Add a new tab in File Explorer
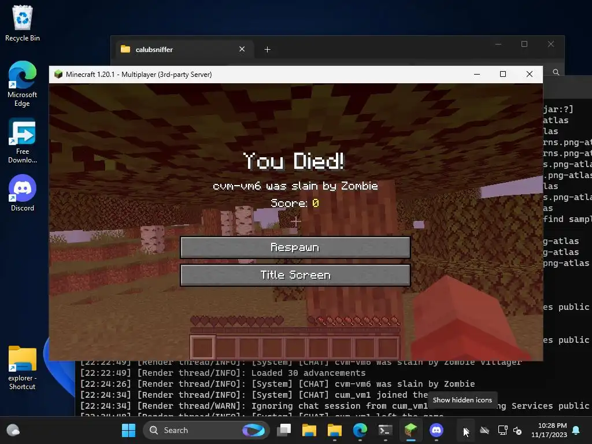 (x=267, y=50)
